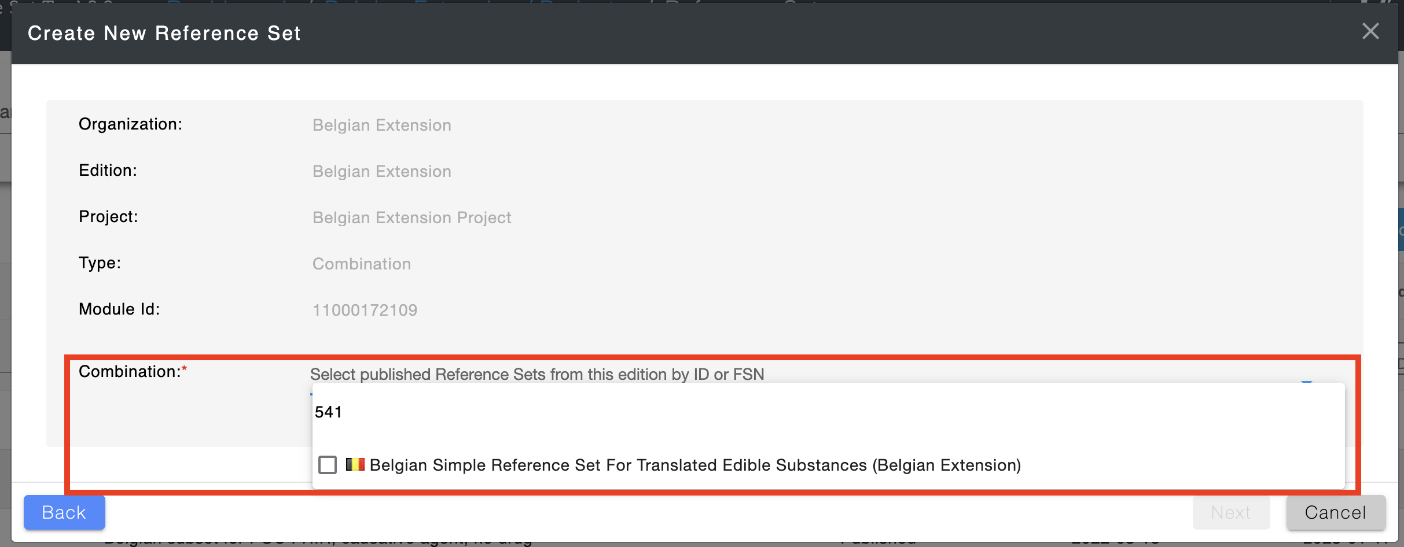
Task: Click the Module Id 11000172109
Action: click(365, 310)
